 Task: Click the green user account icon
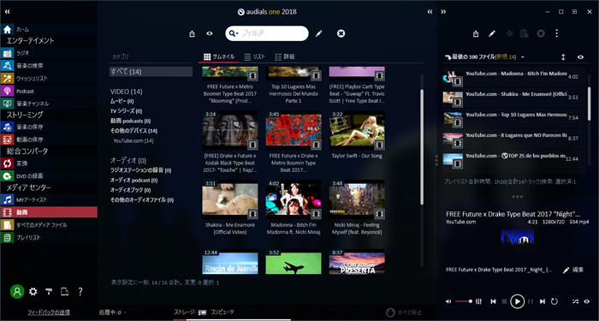click(17, 292)
